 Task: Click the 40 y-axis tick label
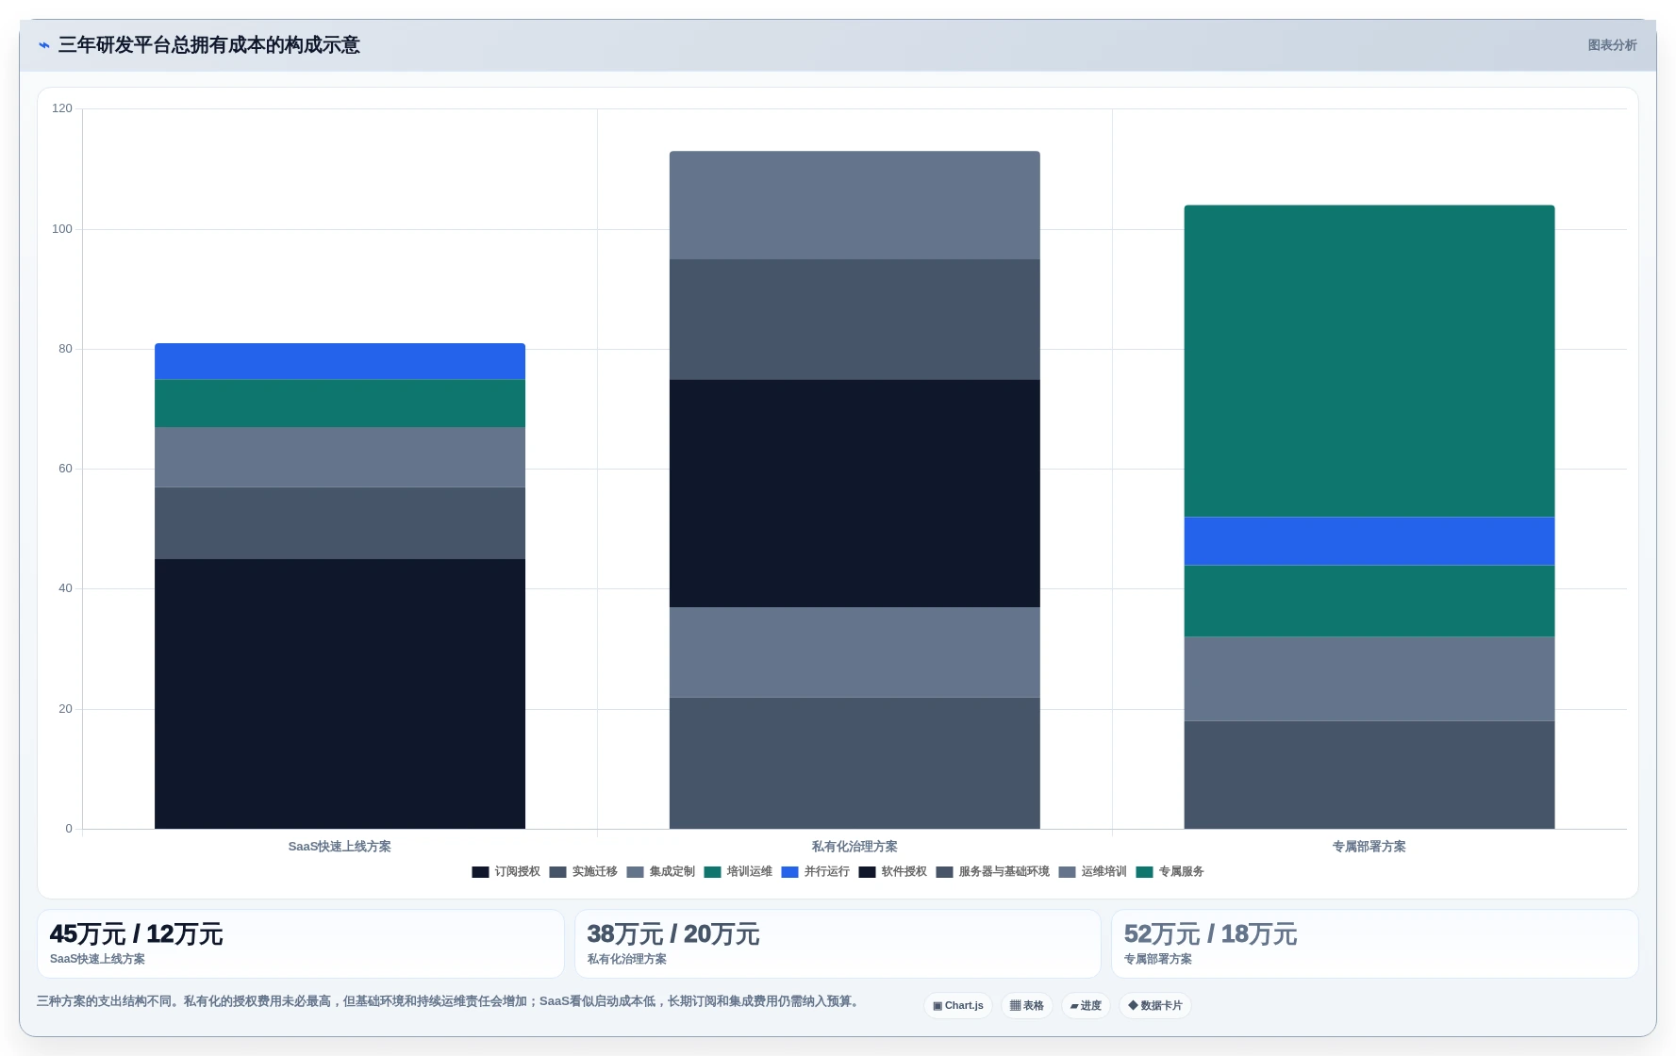pos(65,588)
